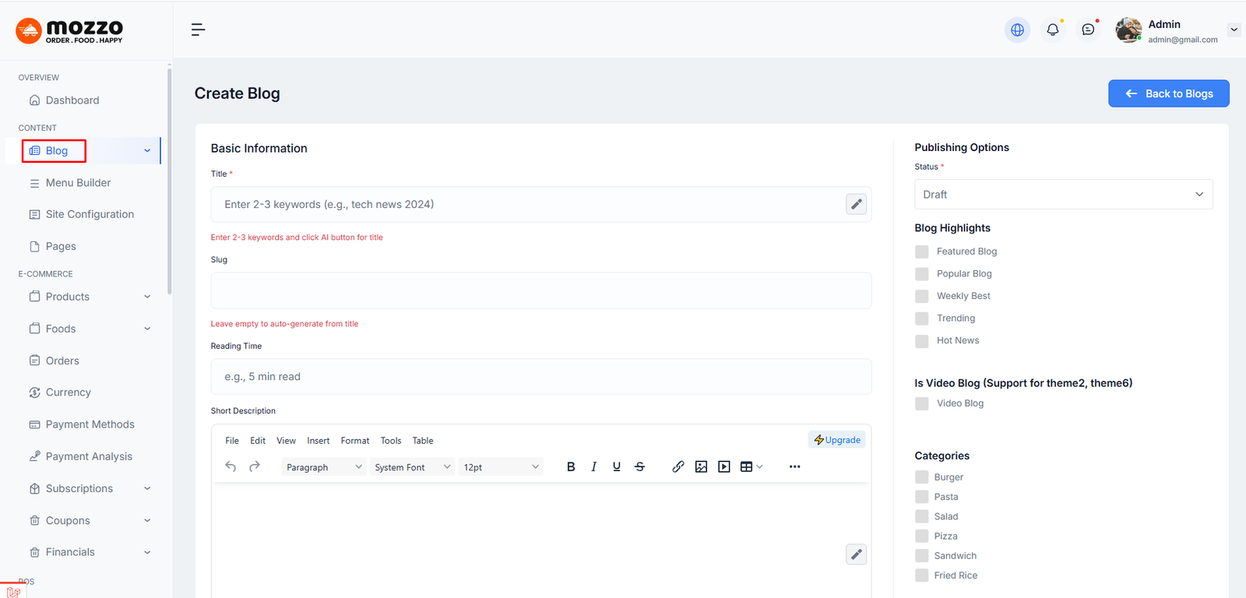This screenshot has width=1246, height=598.
Task: Expand the Products sidebar submenu
Action: coord(90,297)
